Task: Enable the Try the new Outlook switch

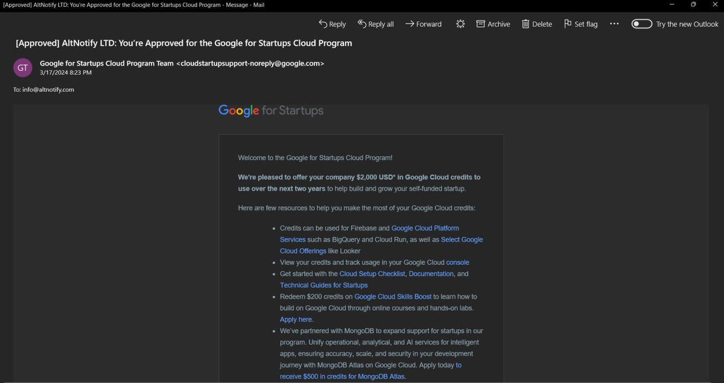Action: (x=642, y=24)
